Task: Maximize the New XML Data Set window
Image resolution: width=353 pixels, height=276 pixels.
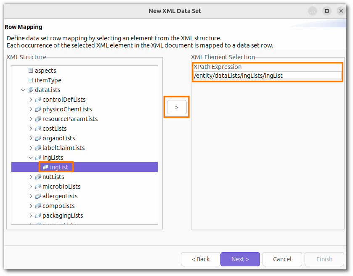Action: (327, 11)
